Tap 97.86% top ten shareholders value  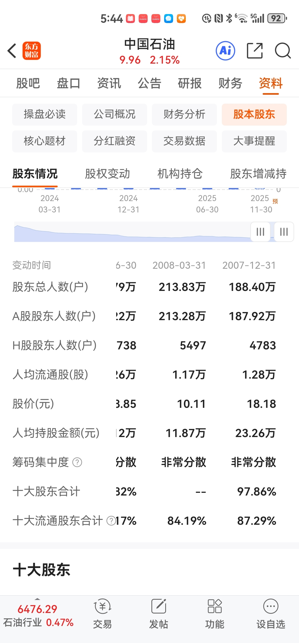tap(257, 492)
